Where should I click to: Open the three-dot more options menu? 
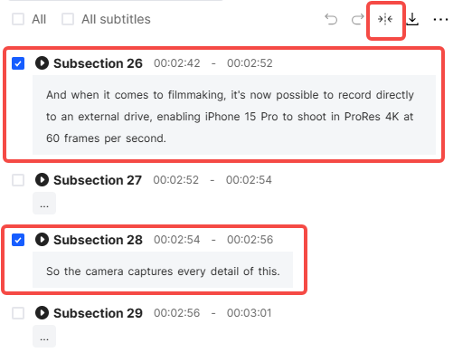pyautogui.click(x=440, y=20)
